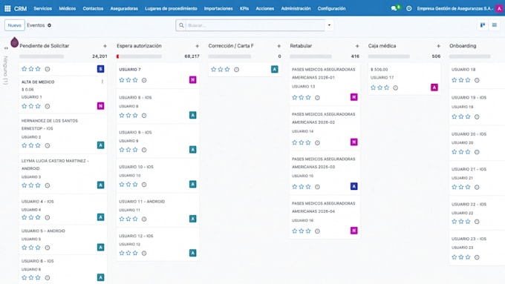Open the Aseguradoras menu
Image resolution: width=505 pixels, height=284 pixels.
(x=124, y=9)
